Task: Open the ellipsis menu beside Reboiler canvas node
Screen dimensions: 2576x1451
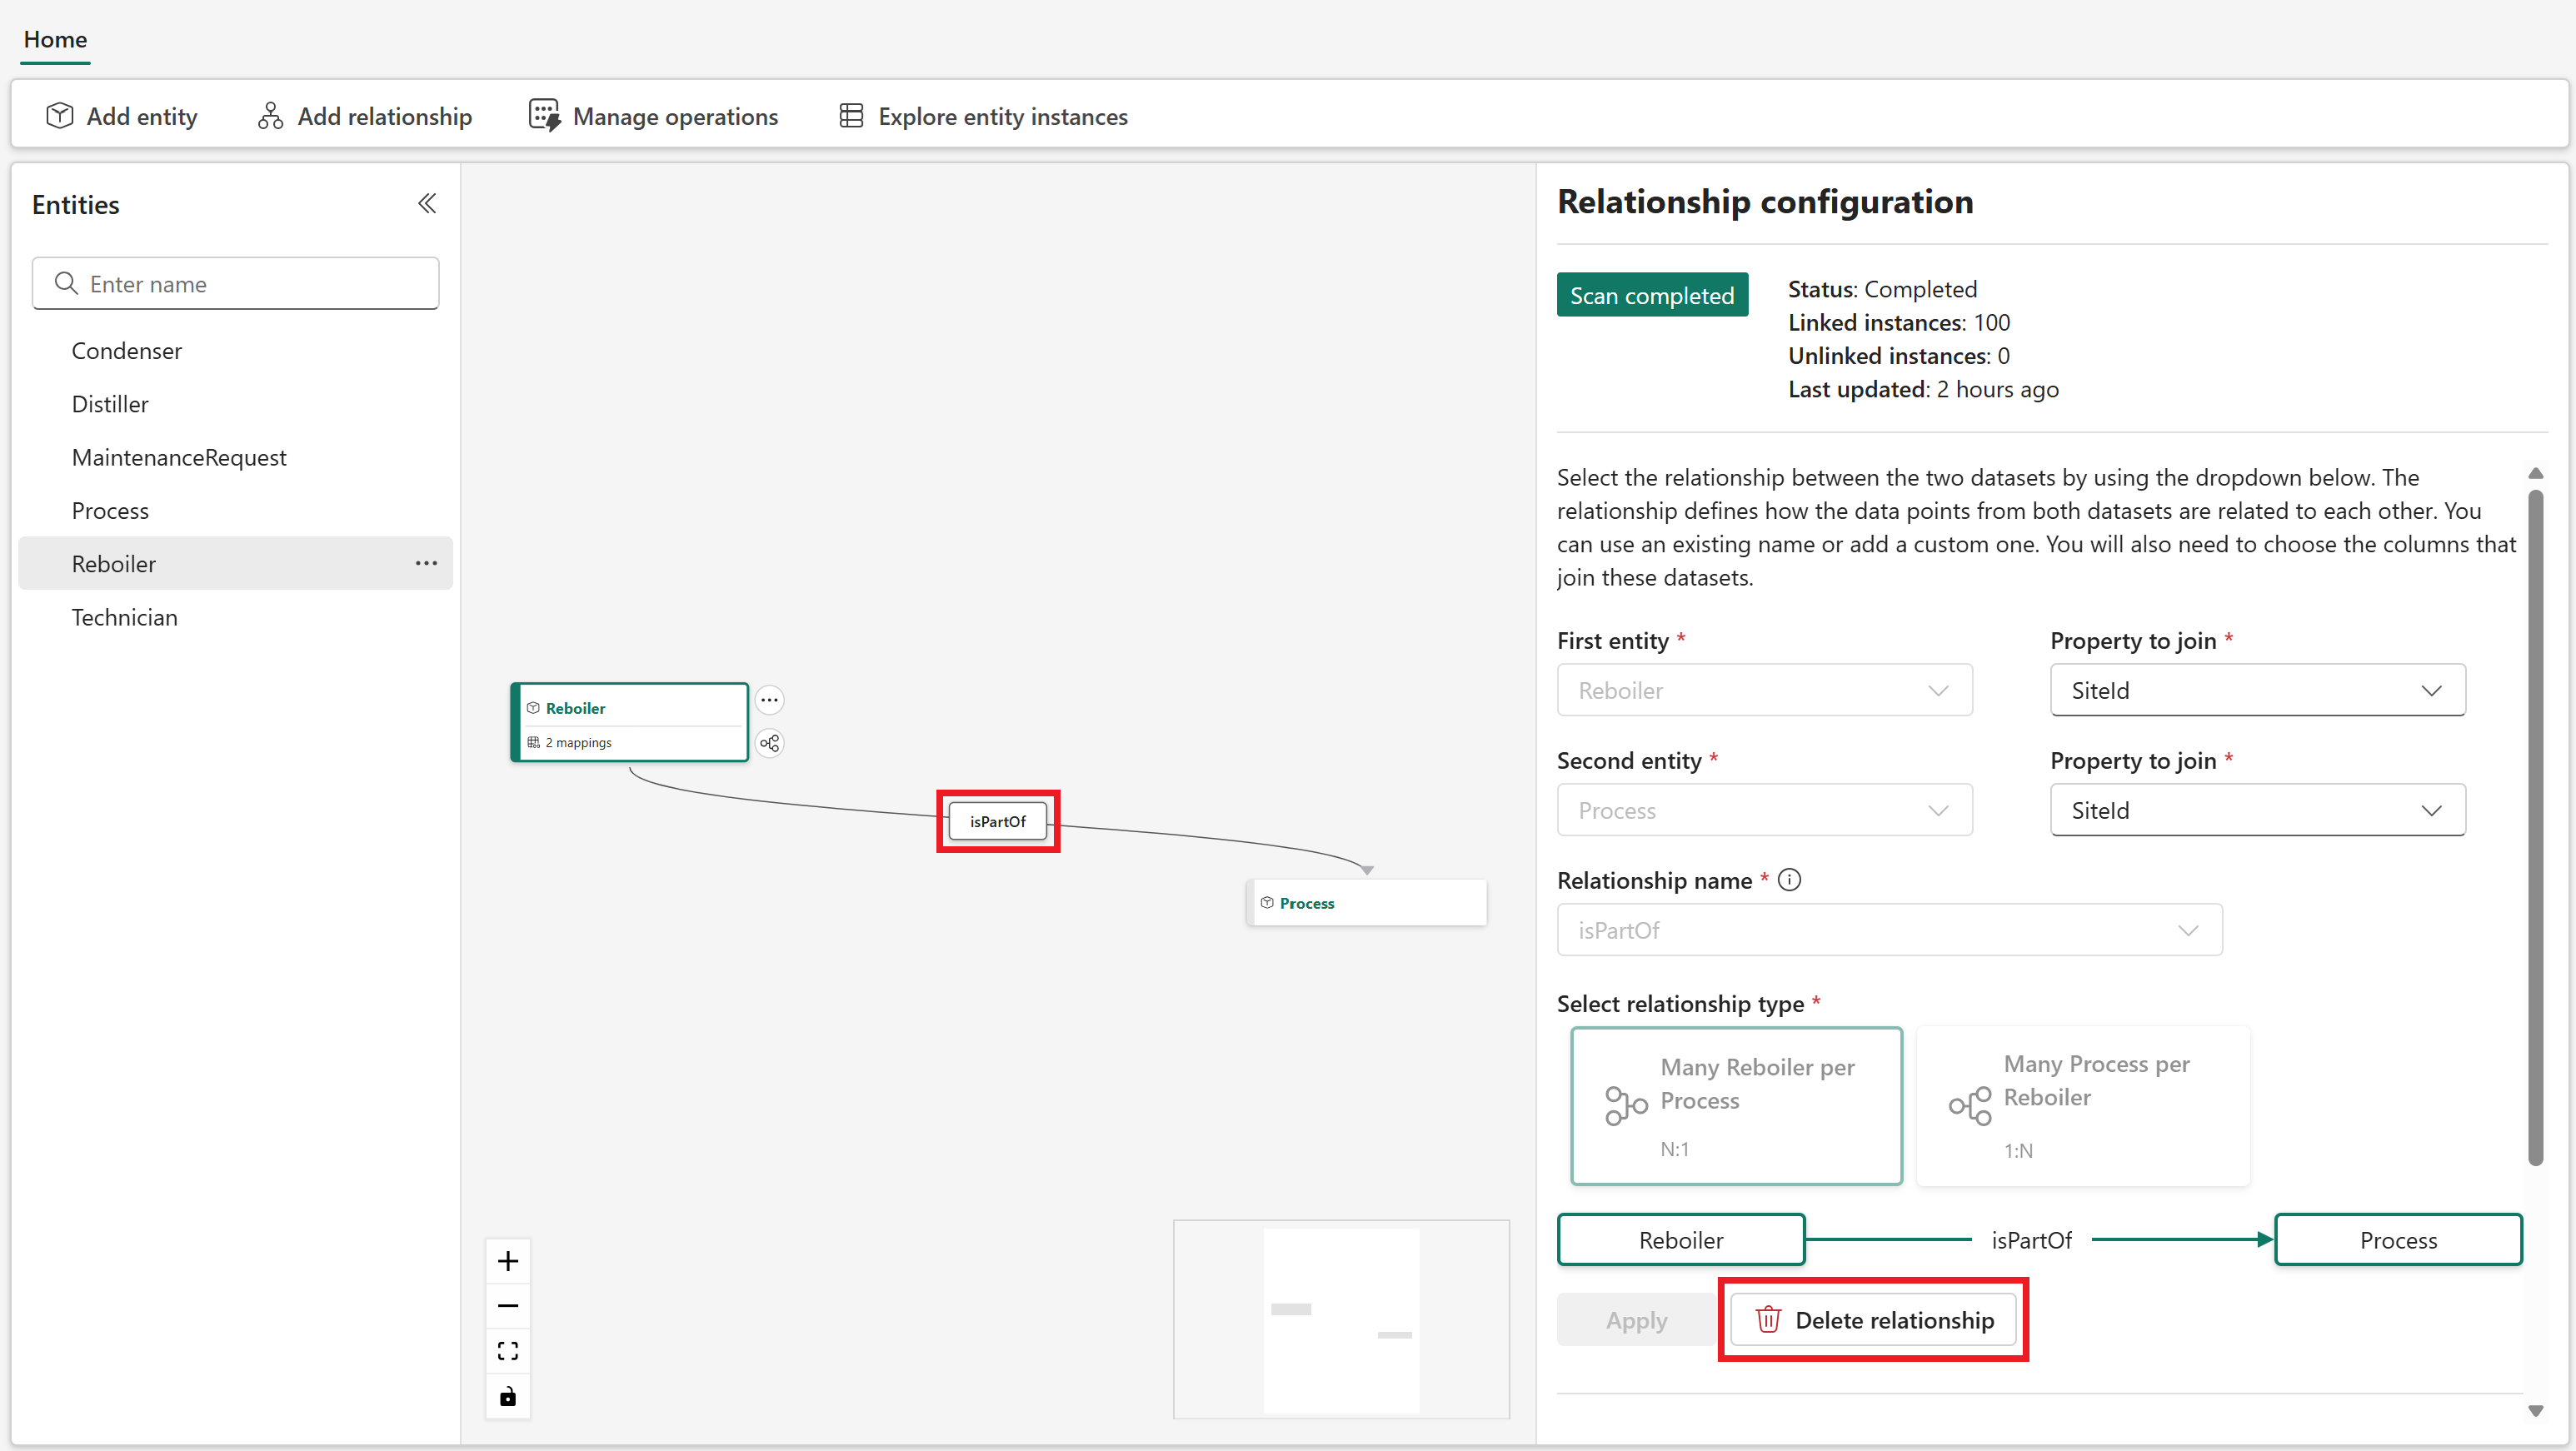Action: point(769,700)
